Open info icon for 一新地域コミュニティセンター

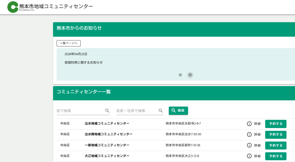click(249, 145)
